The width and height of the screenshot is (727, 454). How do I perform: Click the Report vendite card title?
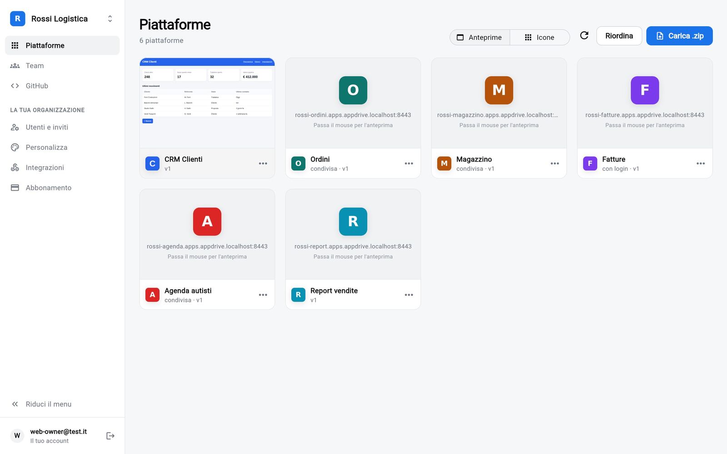click(334, 291)
